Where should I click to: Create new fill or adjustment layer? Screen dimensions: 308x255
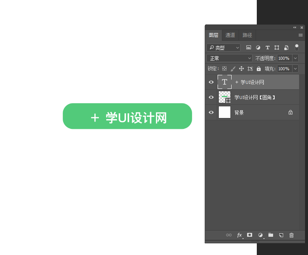click(260, 235)
